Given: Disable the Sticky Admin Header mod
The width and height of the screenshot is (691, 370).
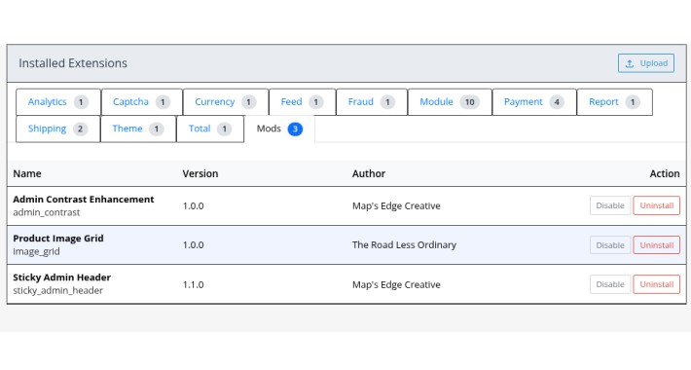Looking at the screenshot, I should pyautogui.click(x=610, y=284).
